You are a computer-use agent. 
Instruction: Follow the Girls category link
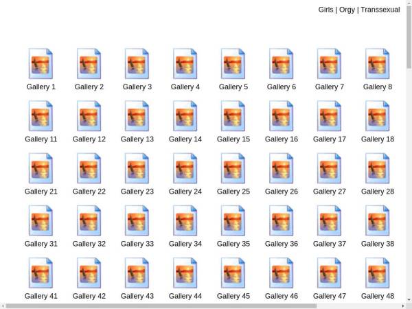325,10
